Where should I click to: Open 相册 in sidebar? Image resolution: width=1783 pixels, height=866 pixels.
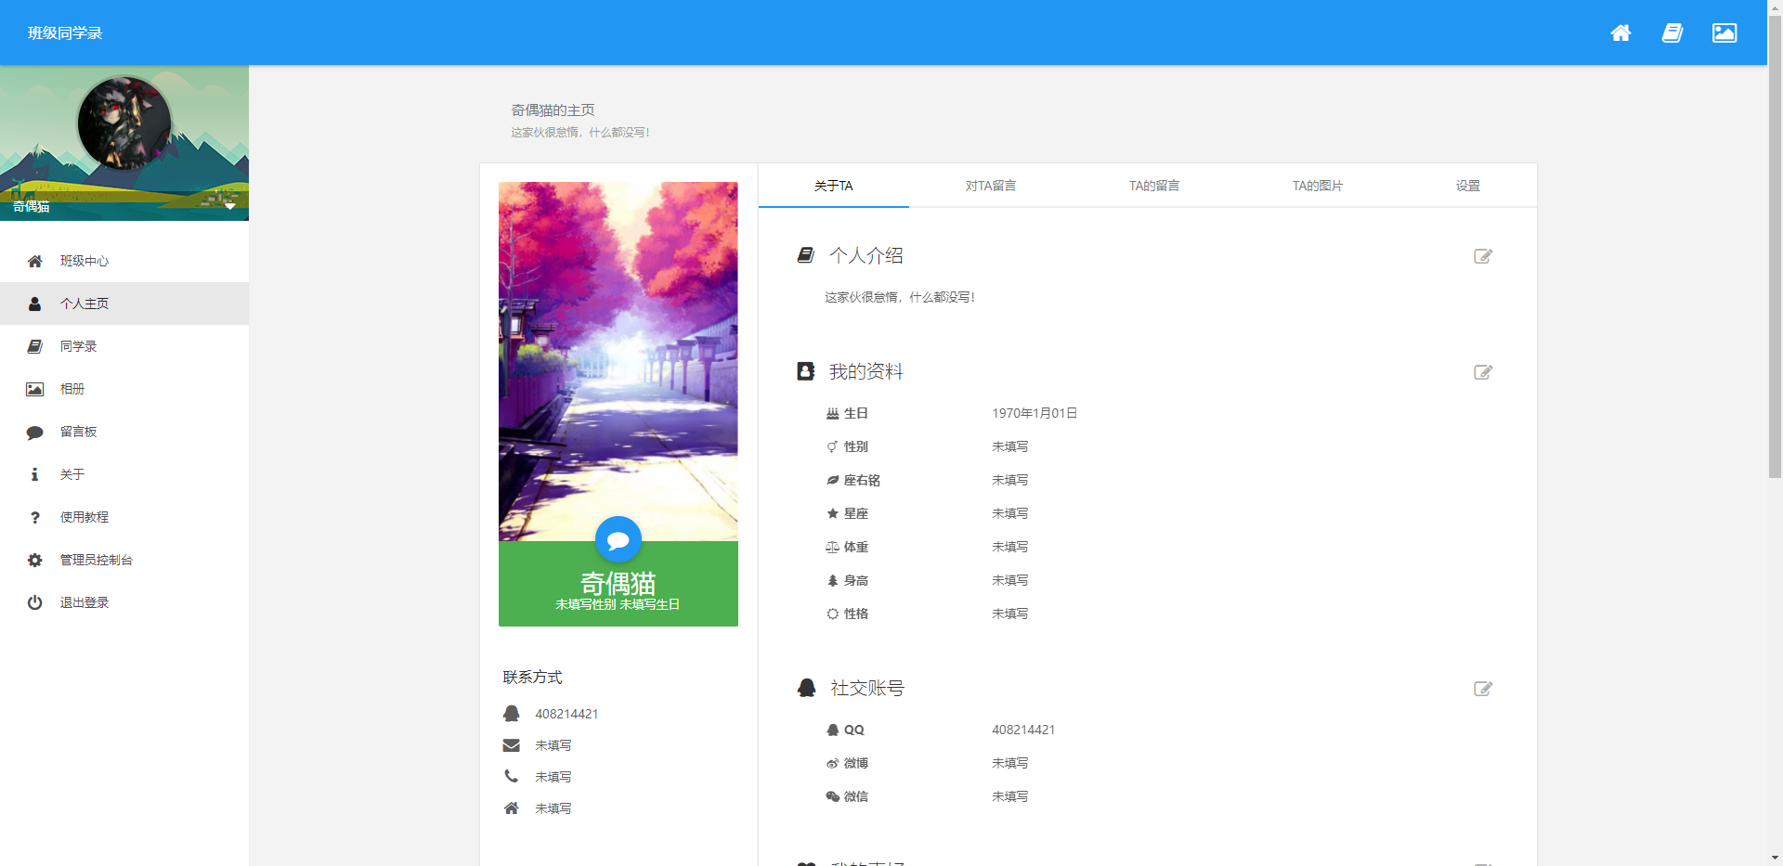[124, 389]
